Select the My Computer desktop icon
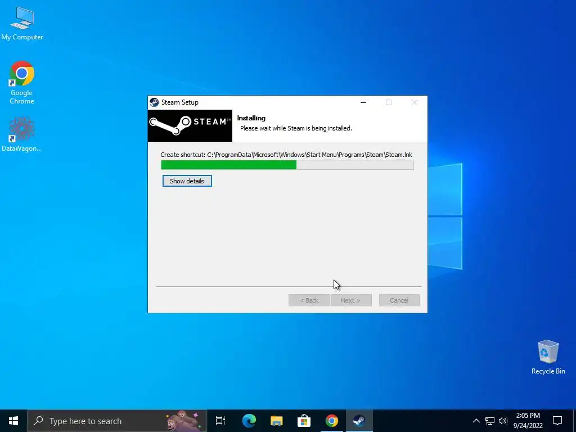576x432 pixels. click(x=22, y=23)
